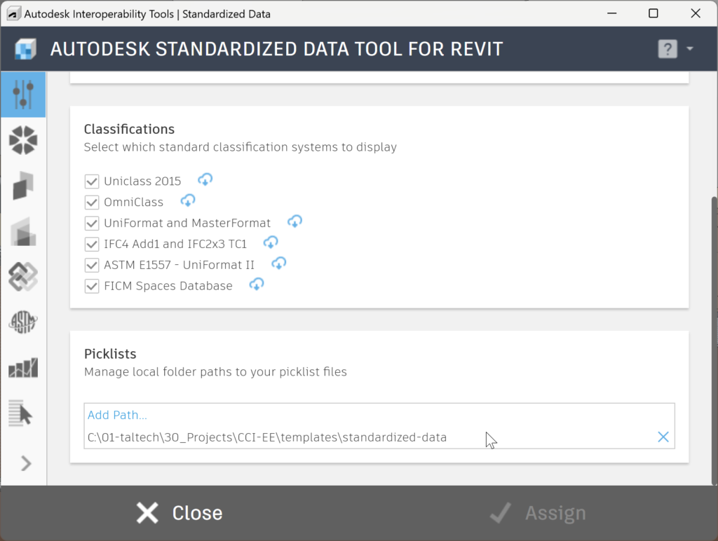Screen dimensions: 718x541
Task: Download OmniClass via cloud icon
Action: click(188, 200)
